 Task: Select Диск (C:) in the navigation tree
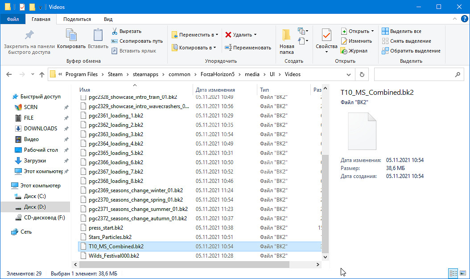point(35,196)
